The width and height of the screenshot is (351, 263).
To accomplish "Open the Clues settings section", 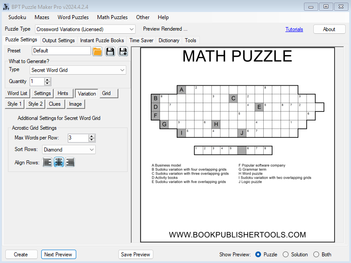I will pyautogui.click(x=55, y=104).
